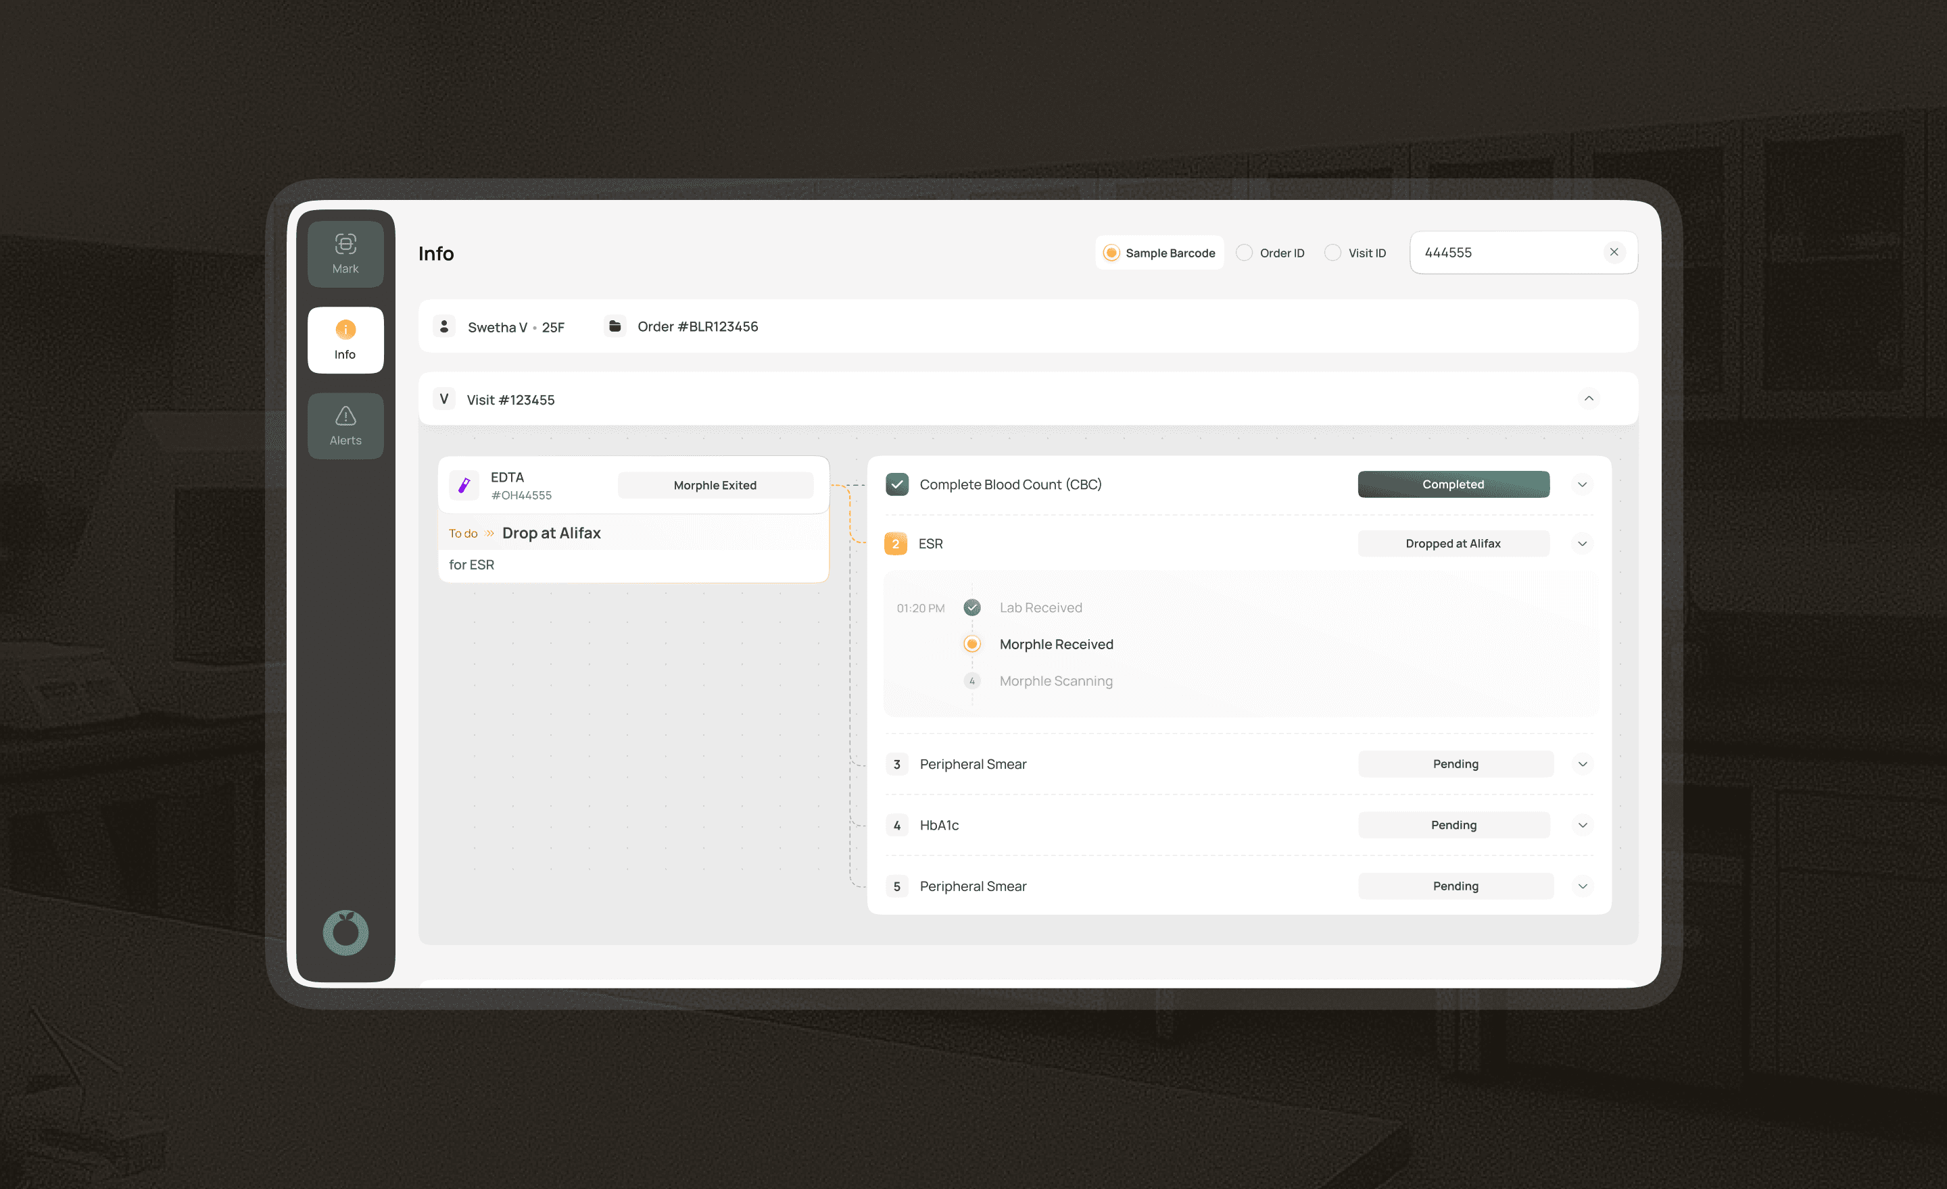Select the Sample Barcode radio option

point(1111,253)
